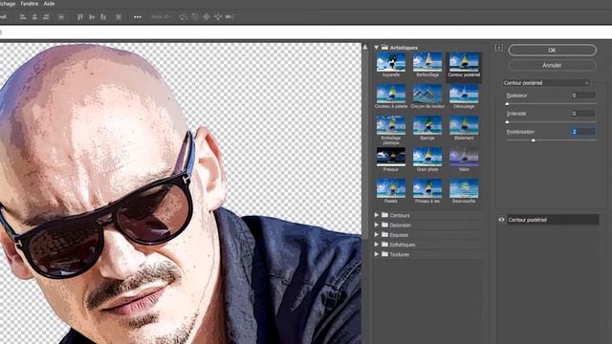Toggle visibility of Contour postérisé effect layer

(x=501, y=220)
